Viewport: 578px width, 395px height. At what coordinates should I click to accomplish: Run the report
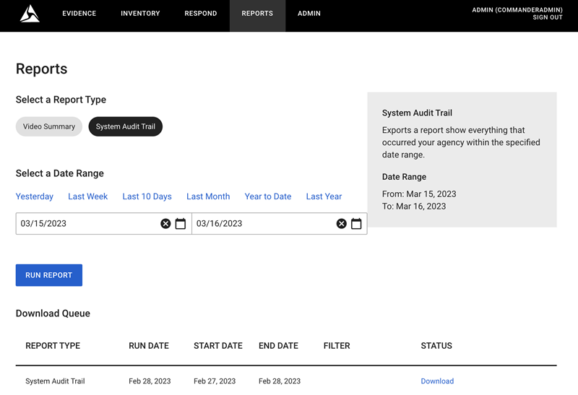point(49,275)
